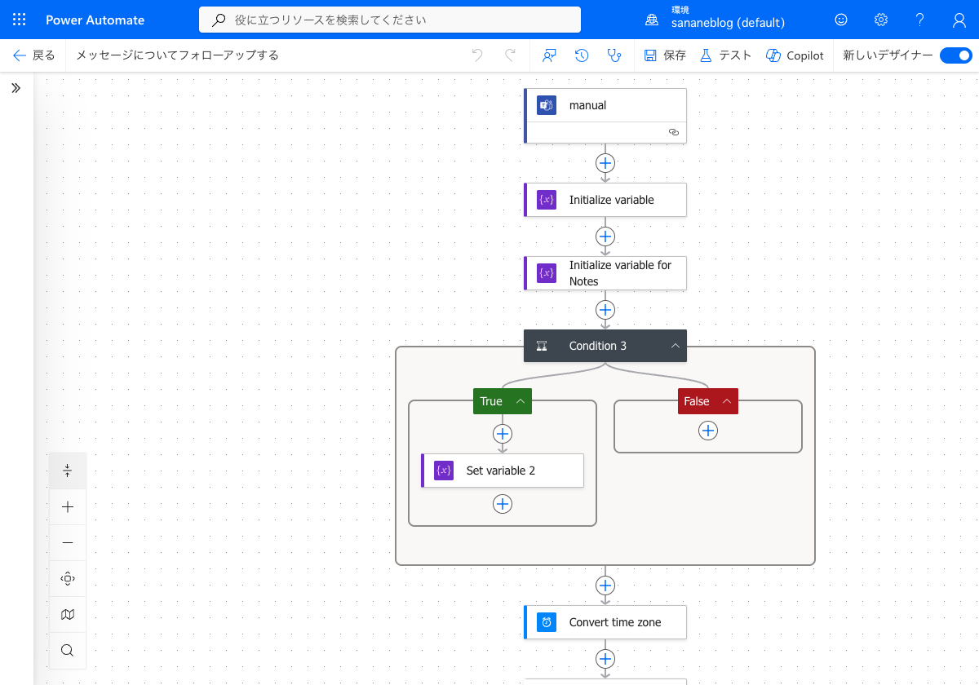Open the flow checker stethoscope icon
Image resolution: width=979 pixels, height=685 pixels.
click(614, 55)
